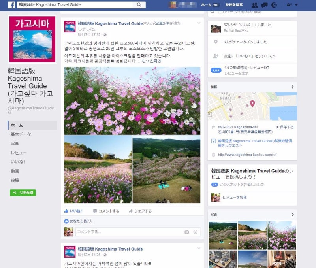The height and width of the screenshot is (268, 316).
Task: Click Bo Yul Seo profile thumbnail
Action: pos(216,28)
